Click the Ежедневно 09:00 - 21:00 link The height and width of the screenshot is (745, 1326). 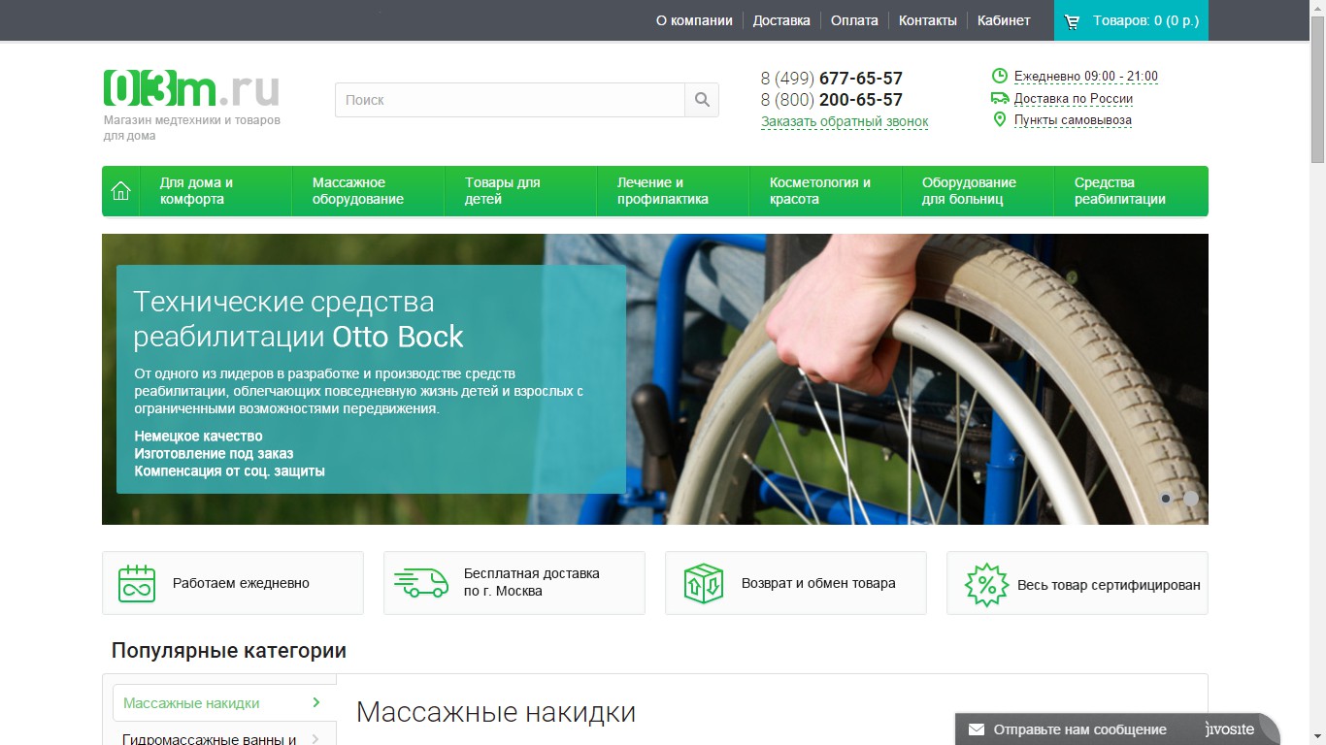[x=1086, y=77]
